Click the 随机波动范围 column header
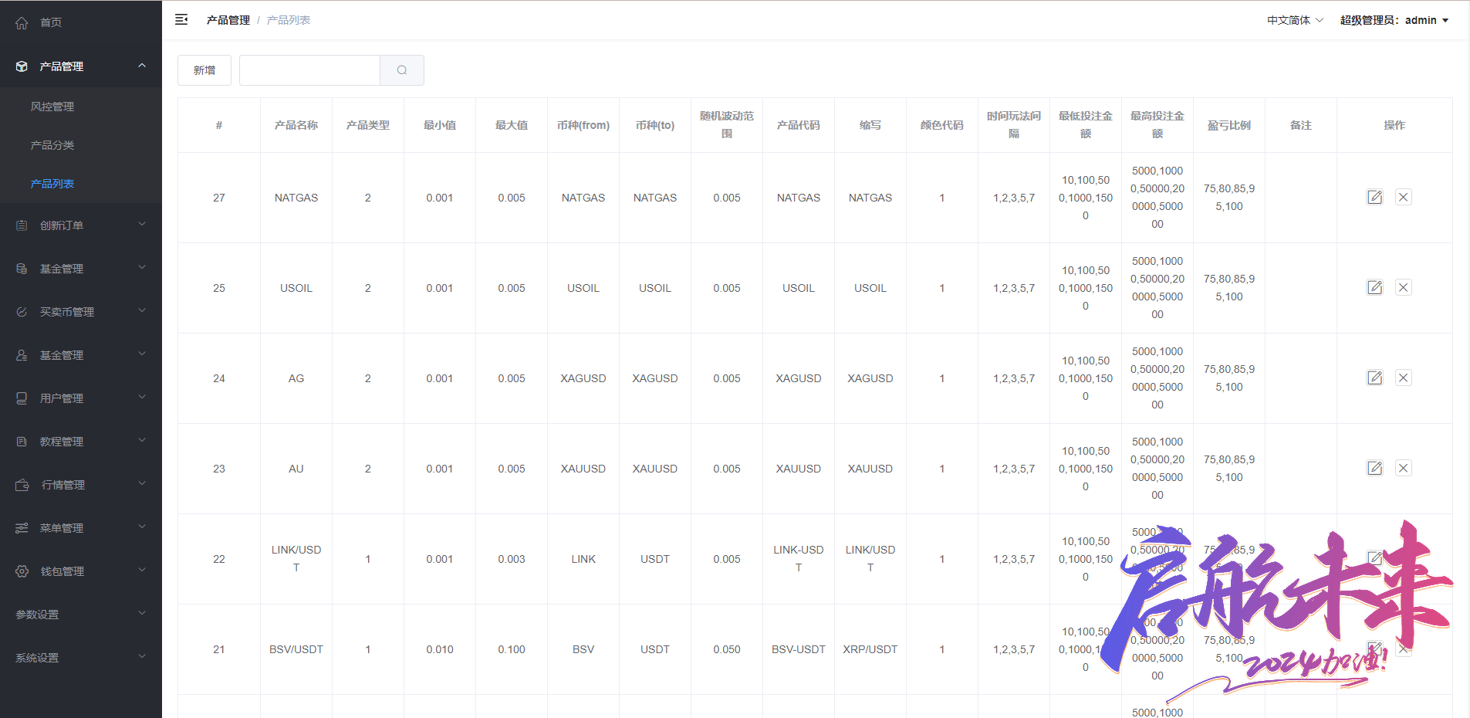This screenshot has height=718, width=1470. pyautogui.click(x=727, y=125)
